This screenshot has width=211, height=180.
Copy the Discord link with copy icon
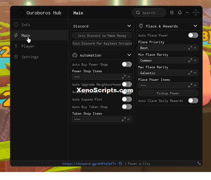pyautogui.click(x=120, y=163)
